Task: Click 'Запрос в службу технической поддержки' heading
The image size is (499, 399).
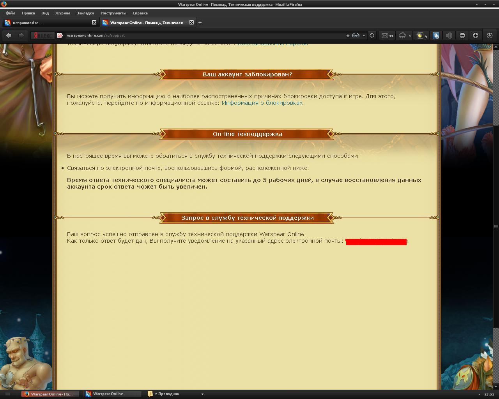Action: pos(247,218)
